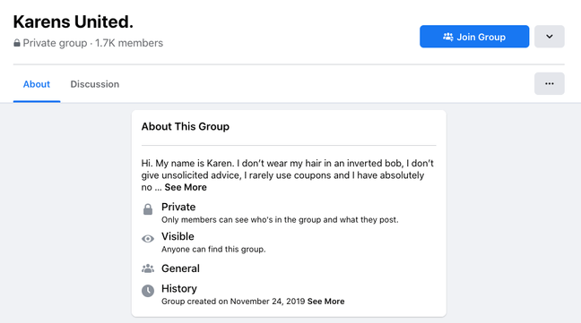Click the eye icon beside Visible
Image resolution: width=581 pixels, height=323 pixels.
click(148, 239)
